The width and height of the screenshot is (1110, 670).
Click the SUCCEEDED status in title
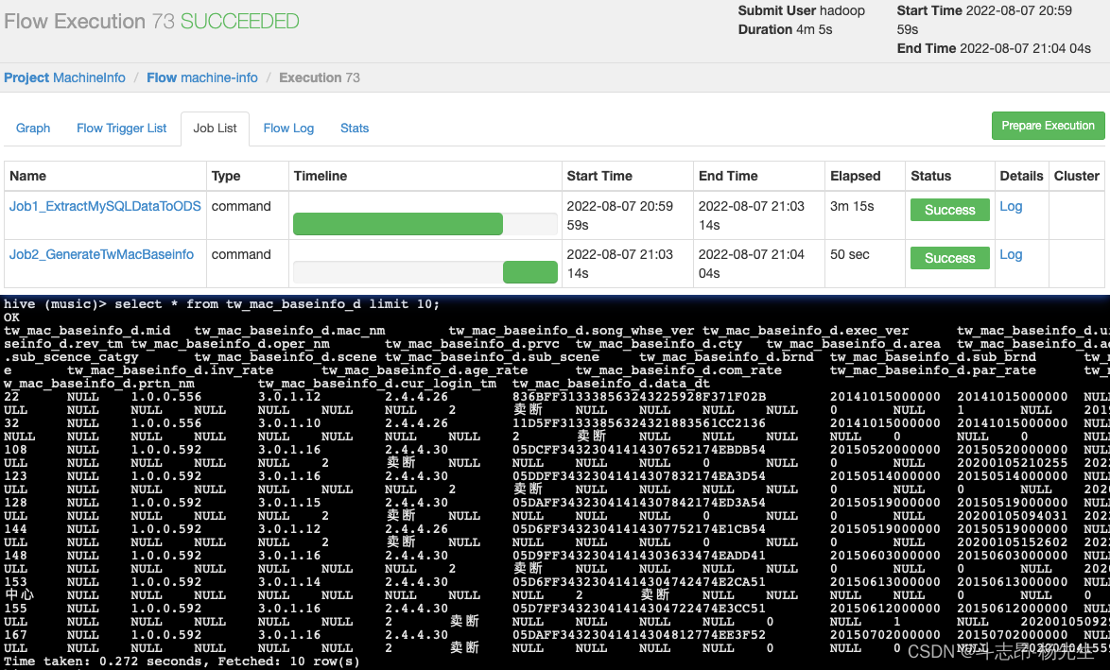(239, 21)
